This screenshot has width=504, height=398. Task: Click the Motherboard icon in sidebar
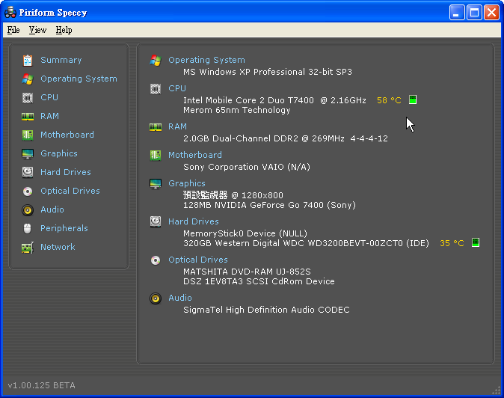28,135
